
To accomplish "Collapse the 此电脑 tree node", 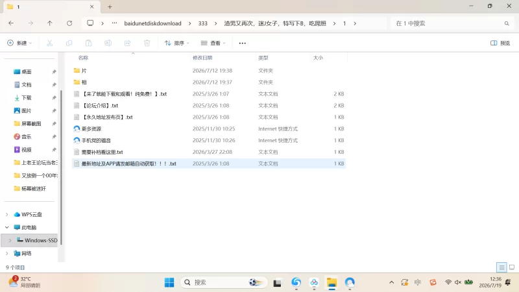I will pyautogui.click(x=7, y=228).
